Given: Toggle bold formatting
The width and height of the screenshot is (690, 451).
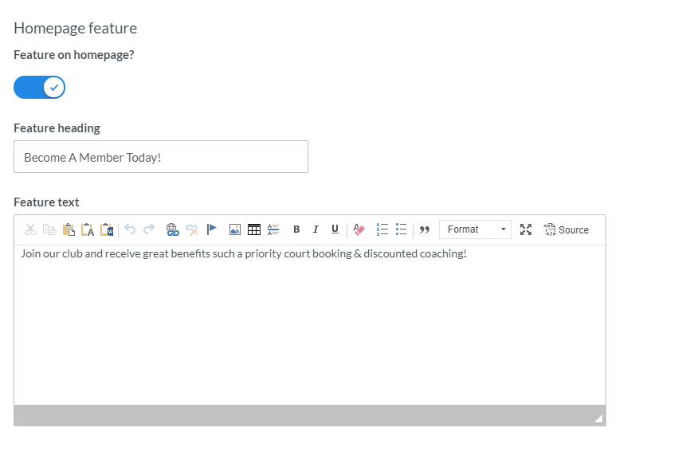Looking at the screenshot, I should (x=296, y=229).
